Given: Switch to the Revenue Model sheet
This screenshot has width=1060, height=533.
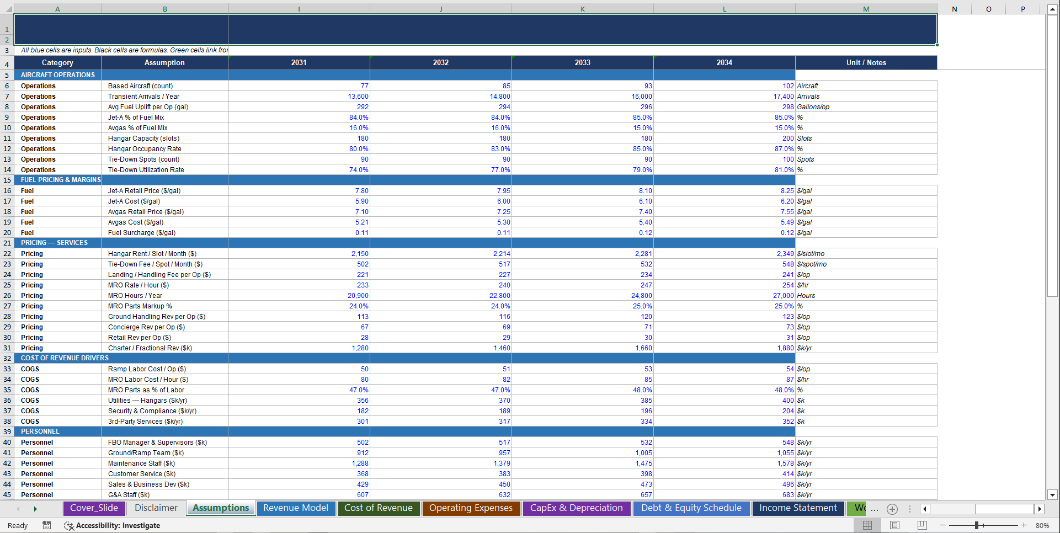Looking at the screenshot, I should [296, 508].
